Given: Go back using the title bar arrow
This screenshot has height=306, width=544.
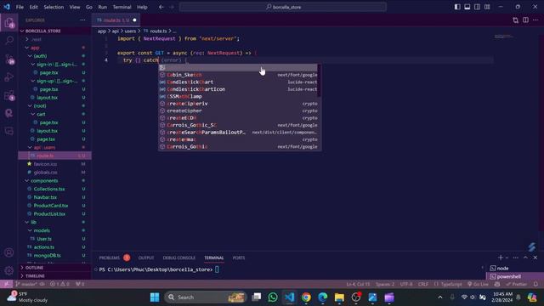Looking at the screenshot, I should point(161,7).
